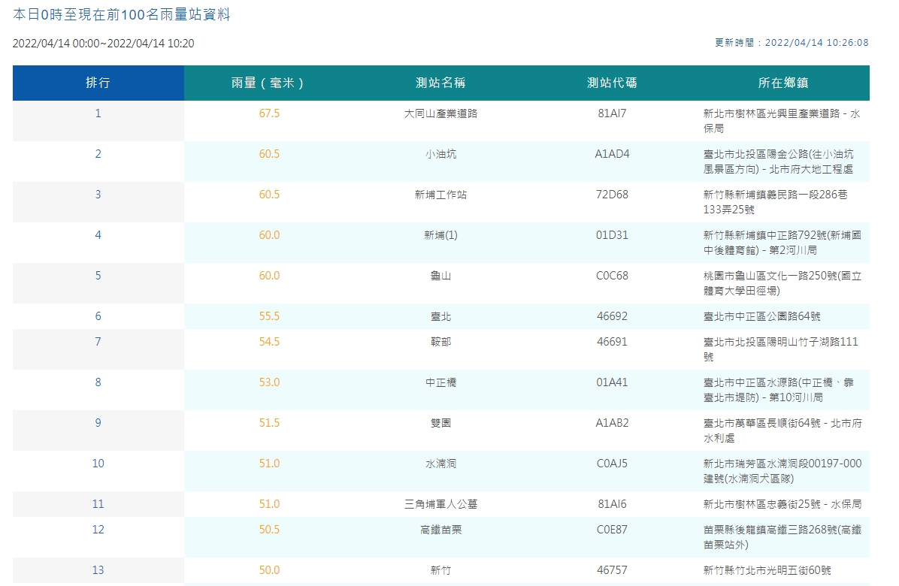Click station code C0E87
The height and width of the screenshot is (586, 899).
click(612, 530)
